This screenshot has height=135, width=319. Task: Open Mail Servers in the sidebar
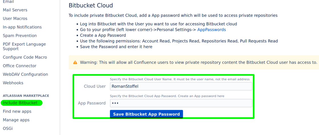pos(15,10)
